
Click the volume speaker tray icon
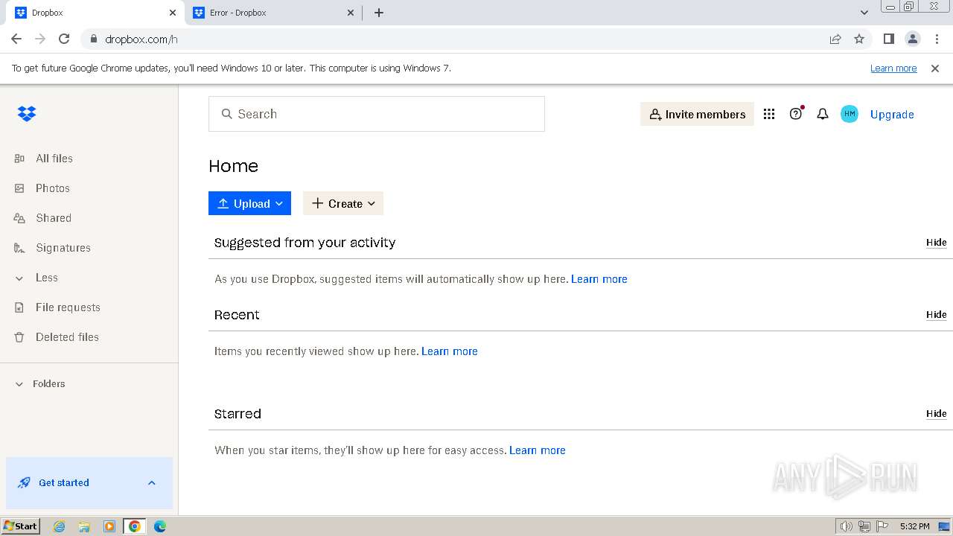846,526
